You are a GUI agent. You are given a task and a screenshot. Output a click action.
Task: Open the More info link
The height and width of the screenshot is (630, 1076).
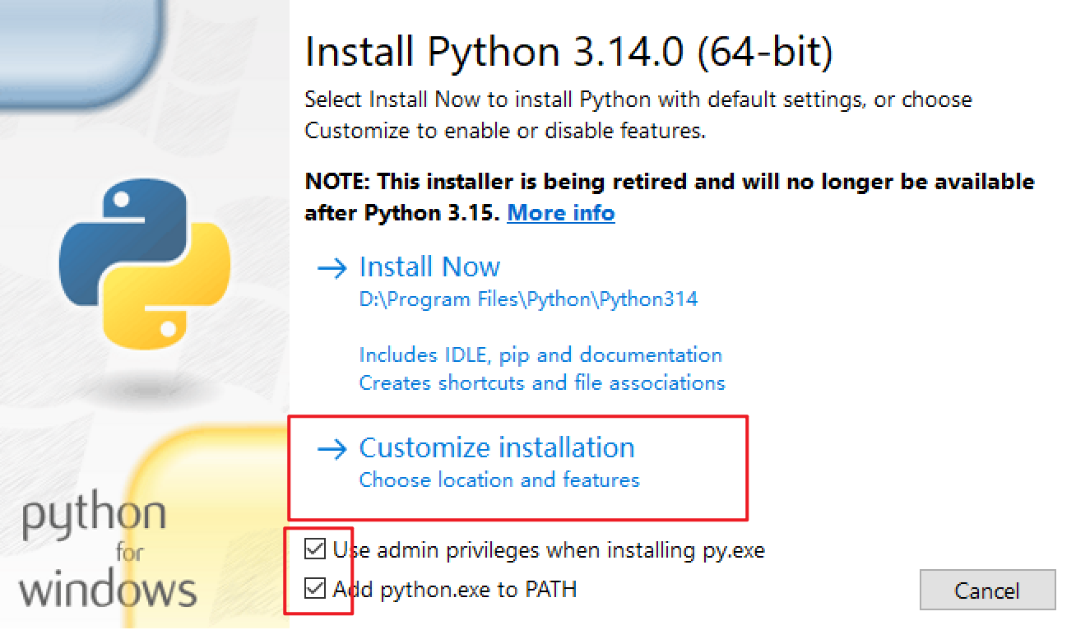[x=561, y=213]
